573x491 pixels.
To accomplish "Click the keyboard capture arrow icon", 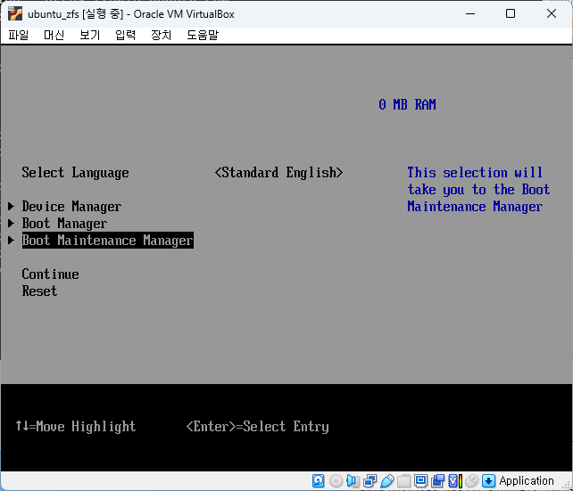I will 488,480.
